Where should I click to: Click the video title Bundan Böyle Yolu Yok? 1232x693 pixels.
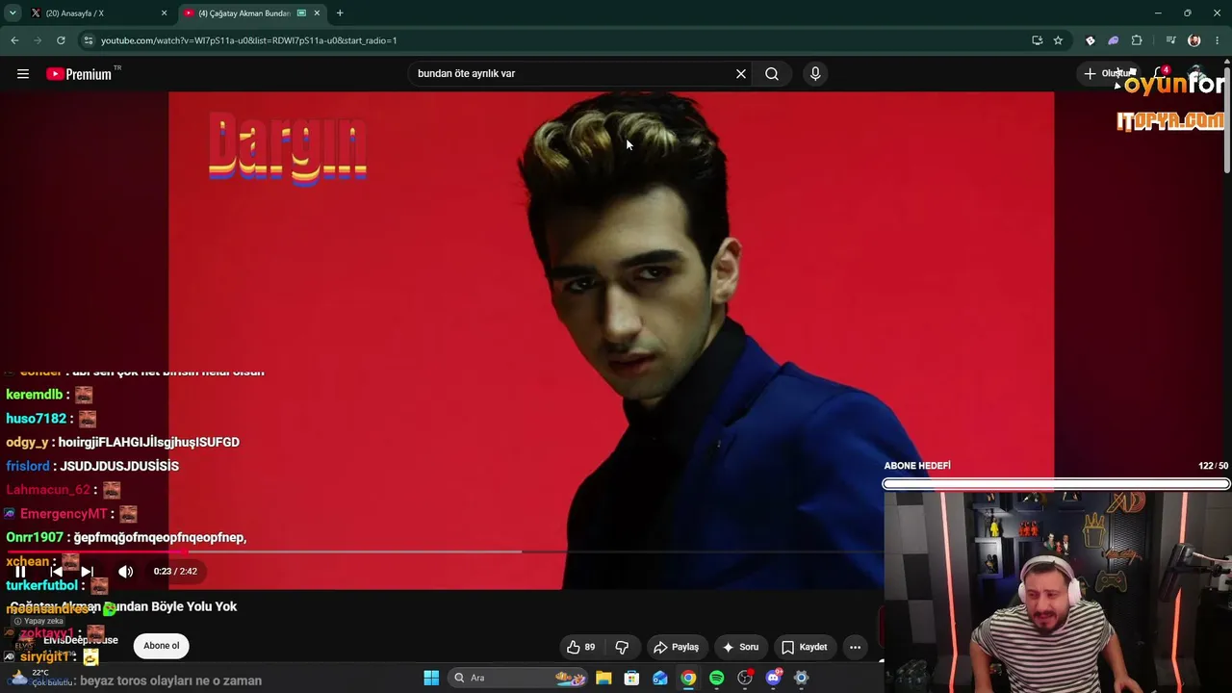click(123, 606)
